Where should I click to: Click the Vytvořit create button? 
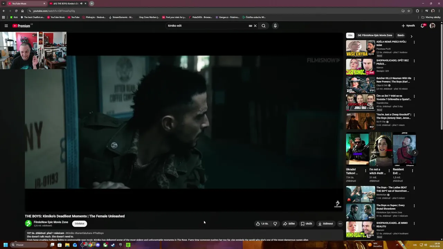coord(408,26)
